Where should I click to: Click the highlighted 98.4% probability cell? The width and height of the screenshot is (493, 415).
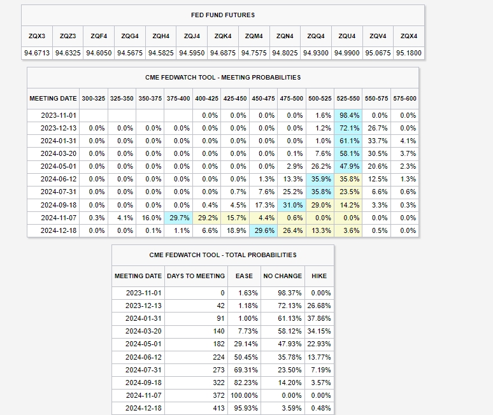[x=350, y=115]
